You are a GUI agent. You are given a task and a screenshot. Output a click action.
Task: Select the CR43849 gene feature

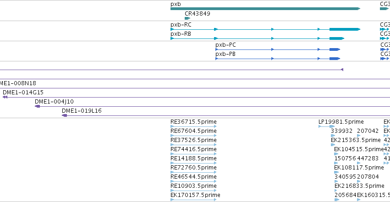[187, 18]
